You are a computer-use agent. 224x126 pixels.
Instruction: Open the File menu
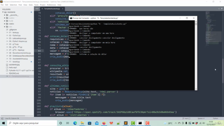tap(2, 5)
